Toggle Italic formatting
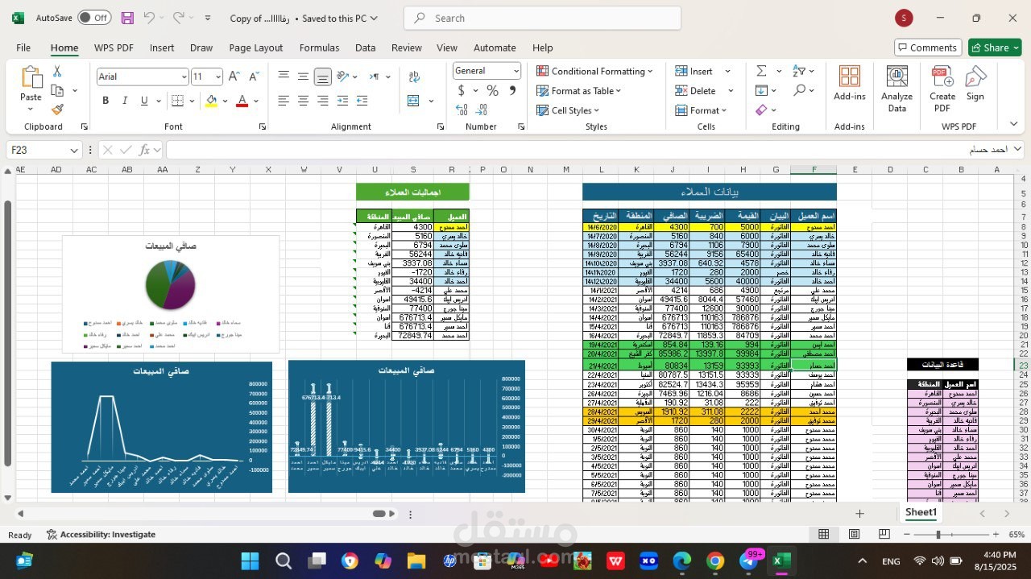Screen dimensions: 1031x579 [x=125, y=101]
